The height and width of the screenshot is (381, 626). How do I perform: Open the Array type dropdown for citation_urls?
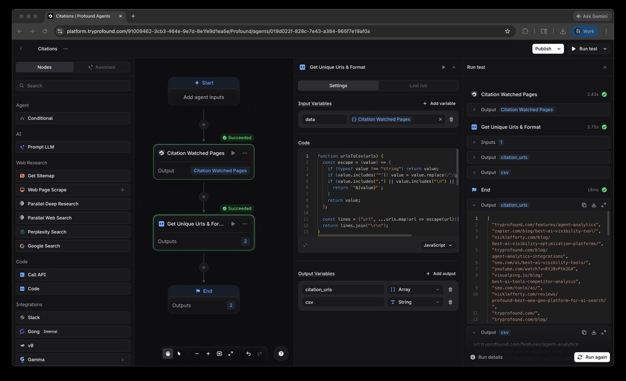click(415, 289)
